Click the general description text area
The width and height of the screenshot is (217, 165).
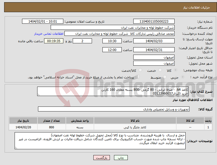113,91
